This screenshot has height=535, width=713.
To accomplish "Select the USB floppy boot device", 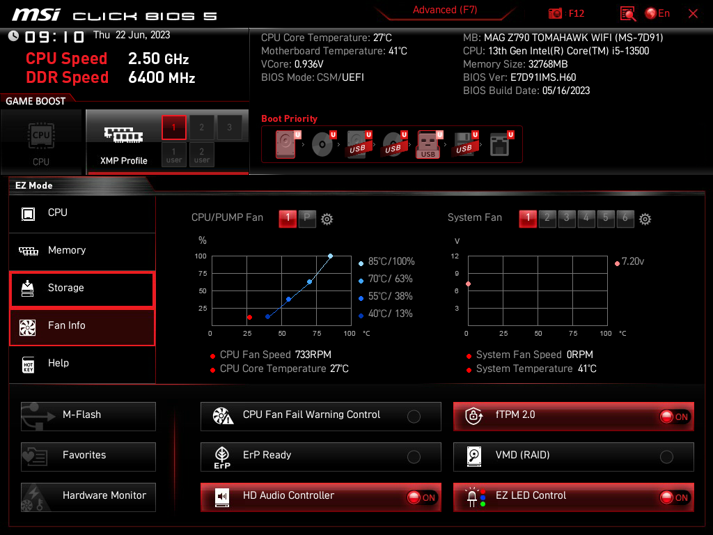I will point(464,144).
